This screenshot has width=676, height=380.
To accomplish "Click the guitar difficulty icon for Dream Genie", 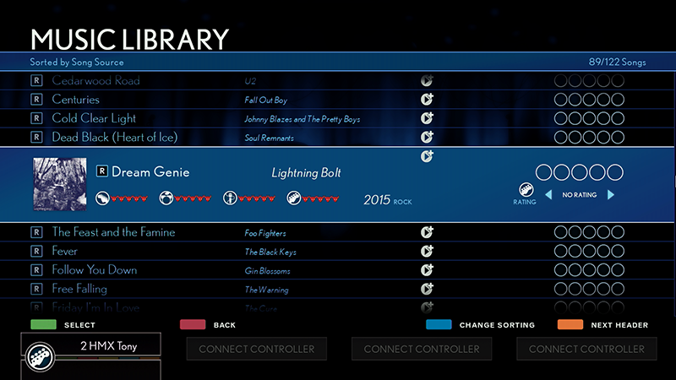I will (102, 199).
